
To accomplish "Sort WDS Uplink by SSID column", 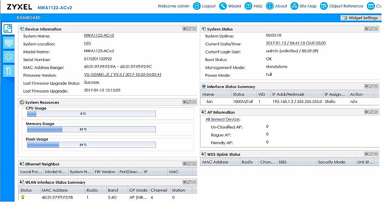I will pos(296,162).
